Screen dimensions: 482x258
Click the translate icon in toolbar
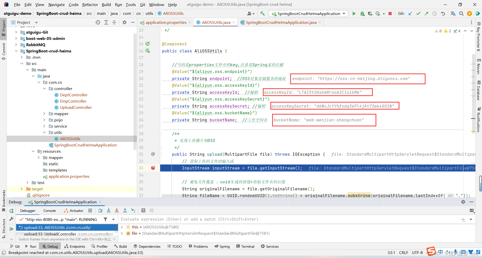click(x=453, y=14)
